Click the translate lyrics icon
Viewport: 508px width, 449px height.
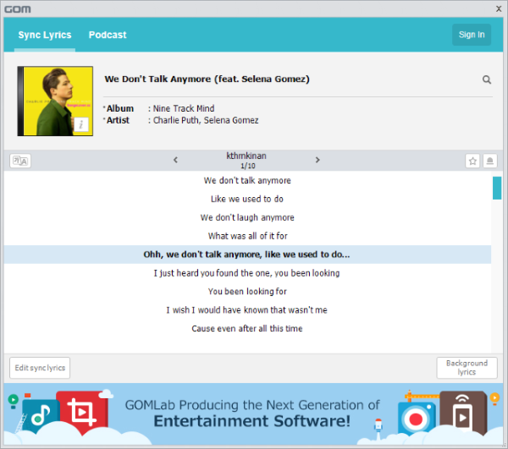point(20,161)
